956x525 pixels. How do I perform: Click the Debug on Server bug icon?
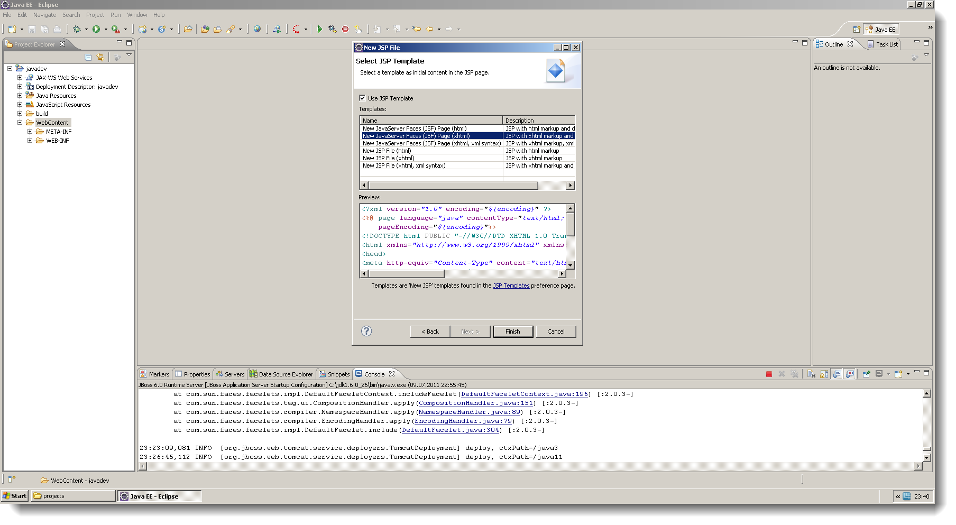point(332,29)
